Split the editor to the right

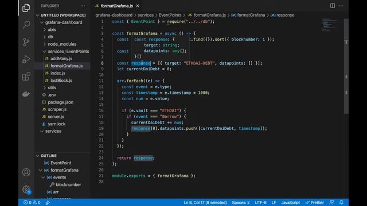coord(333,6)
